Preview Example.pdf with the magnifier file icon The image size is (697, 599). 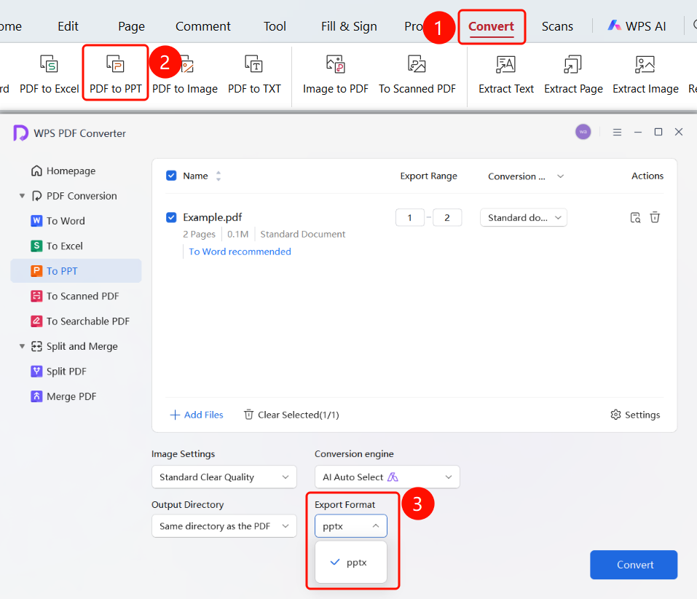click(x=635, y=217)
